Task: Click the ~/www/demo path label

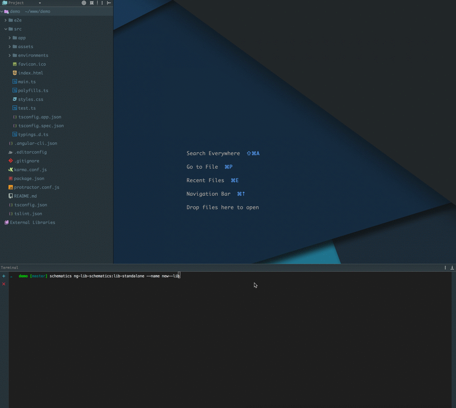Action: [37, 11]
